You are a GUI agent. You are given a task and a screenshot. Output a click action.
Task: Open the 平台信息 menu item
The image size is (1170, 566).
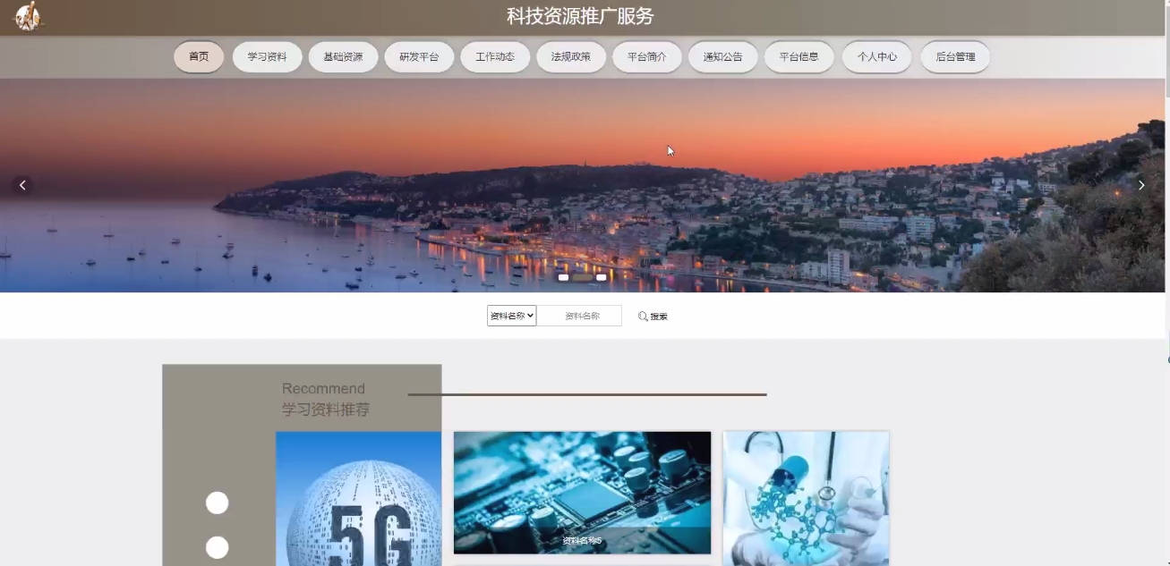coord(799,57)
